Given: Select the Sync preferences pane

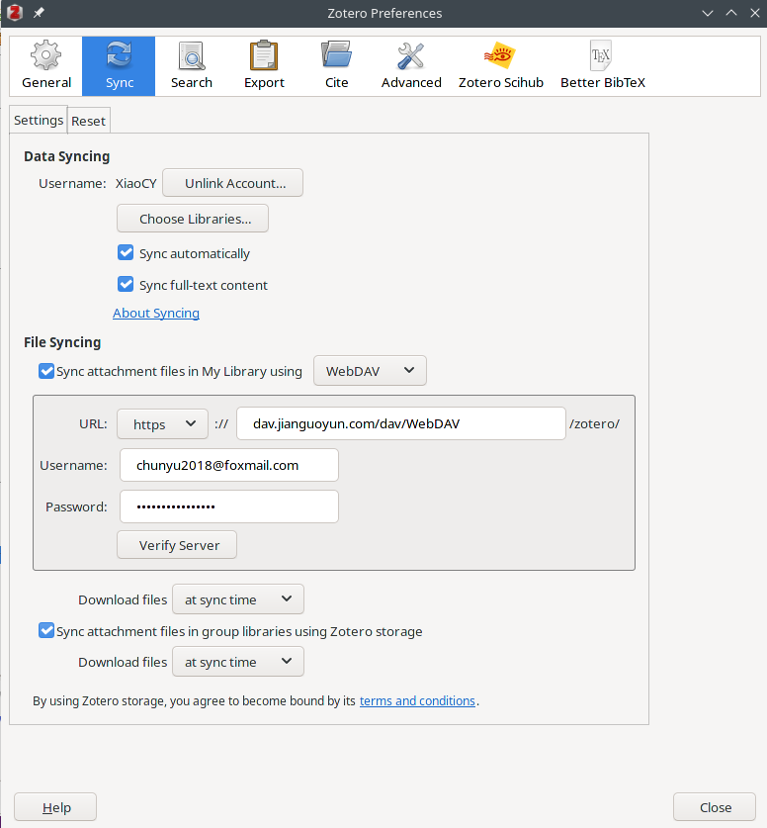Looking at the screenshot, I should (119, 66).
